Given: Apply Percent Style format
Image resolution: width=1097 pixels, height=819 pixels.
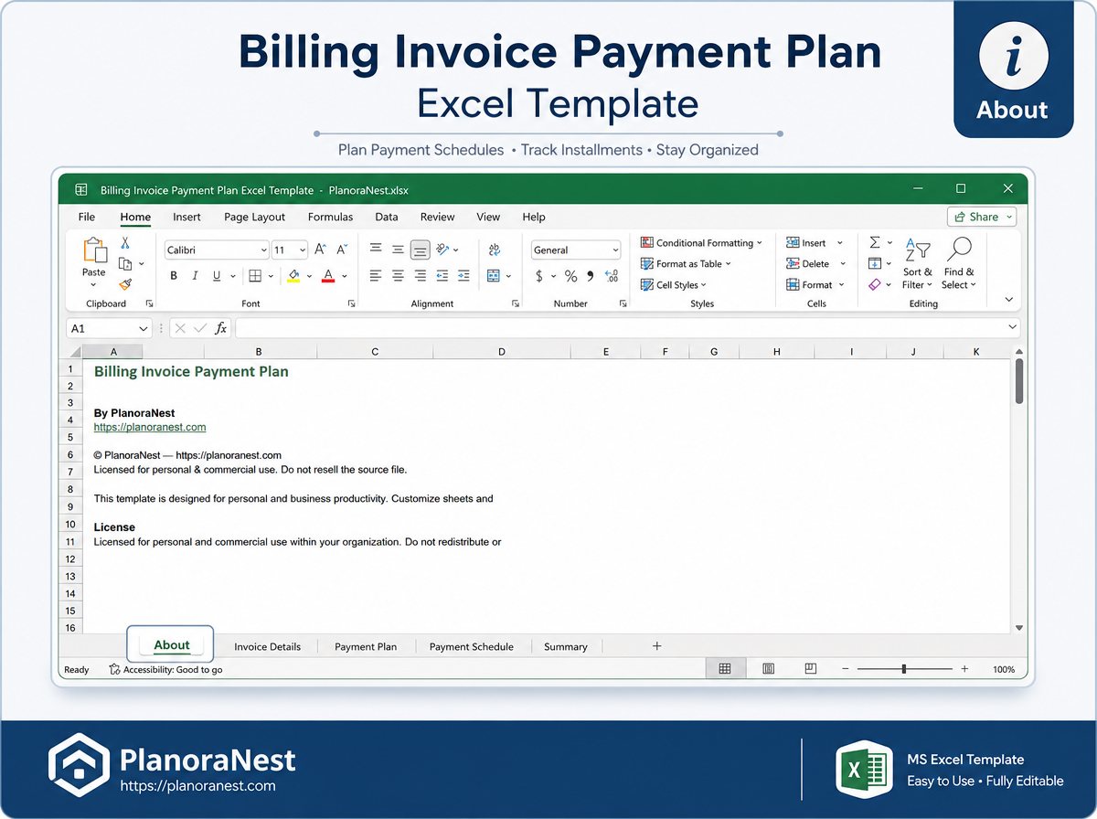Looking at the screenshot, I should [570, 276].
